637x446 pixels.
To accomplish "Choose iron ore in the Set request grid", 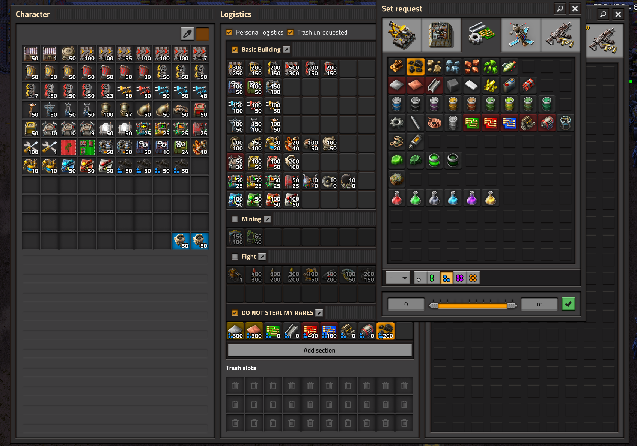I will [453, 67].
